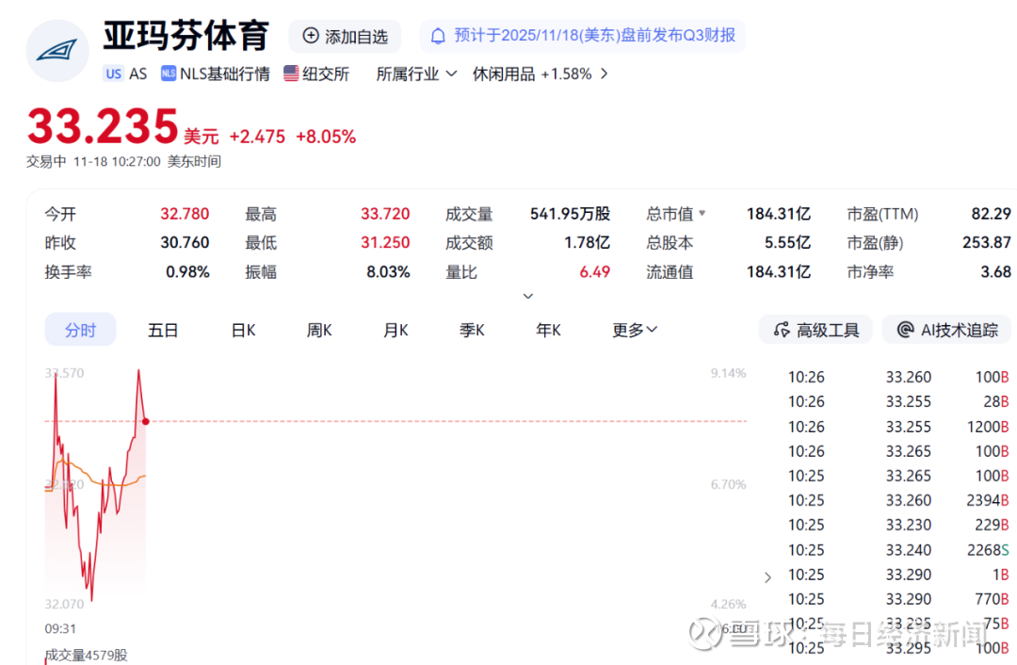Click the current price dot on chart
Image resolution: width=1017 pixels, height=665 pixels.
coord(146,422)
